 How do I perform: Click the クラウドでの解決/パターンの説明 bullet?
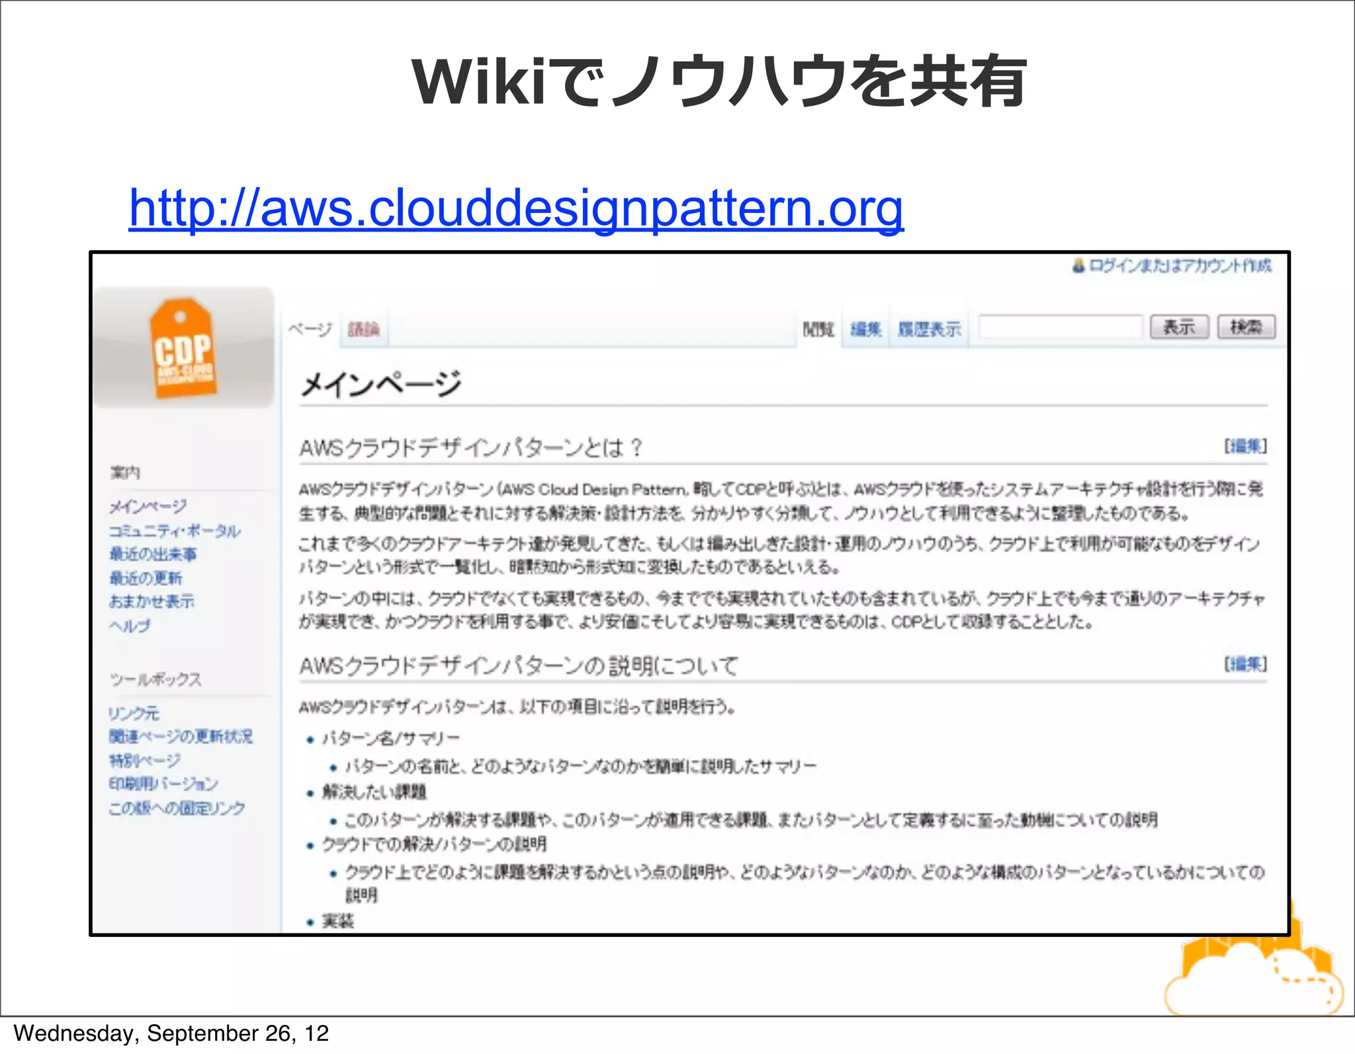pos(434,844)
